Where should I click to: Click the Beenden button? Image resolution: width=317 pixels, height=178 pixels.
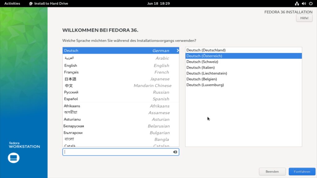click(x=272, y=172)
